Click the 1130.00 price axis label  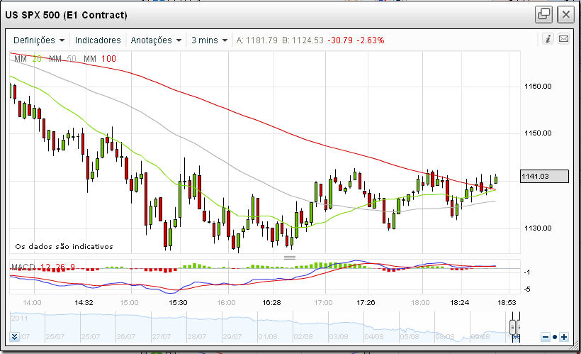tap(538, 228)
